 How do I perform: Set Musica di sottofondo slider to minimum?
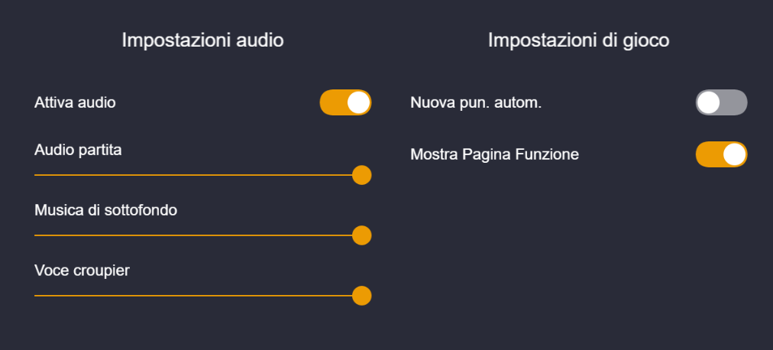coord(35,235)
